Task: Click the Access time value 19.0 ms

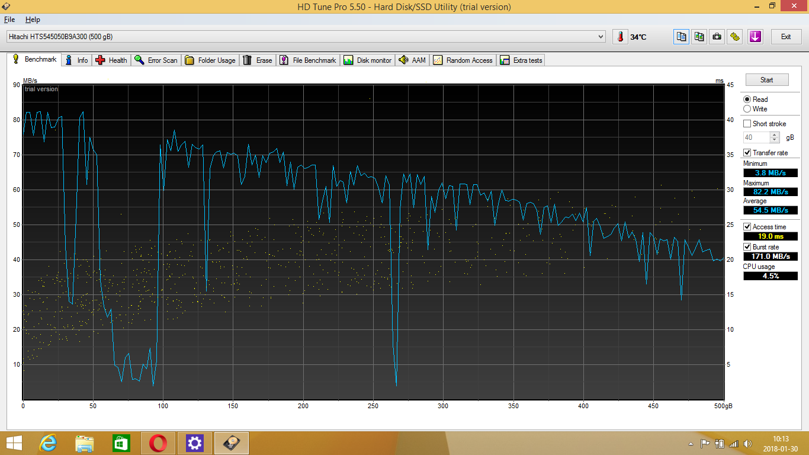Action: 771,236
